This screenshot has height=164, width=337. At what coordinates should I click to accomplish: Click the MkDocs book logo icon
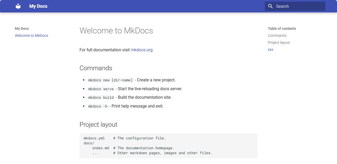(x=18, y=6)
